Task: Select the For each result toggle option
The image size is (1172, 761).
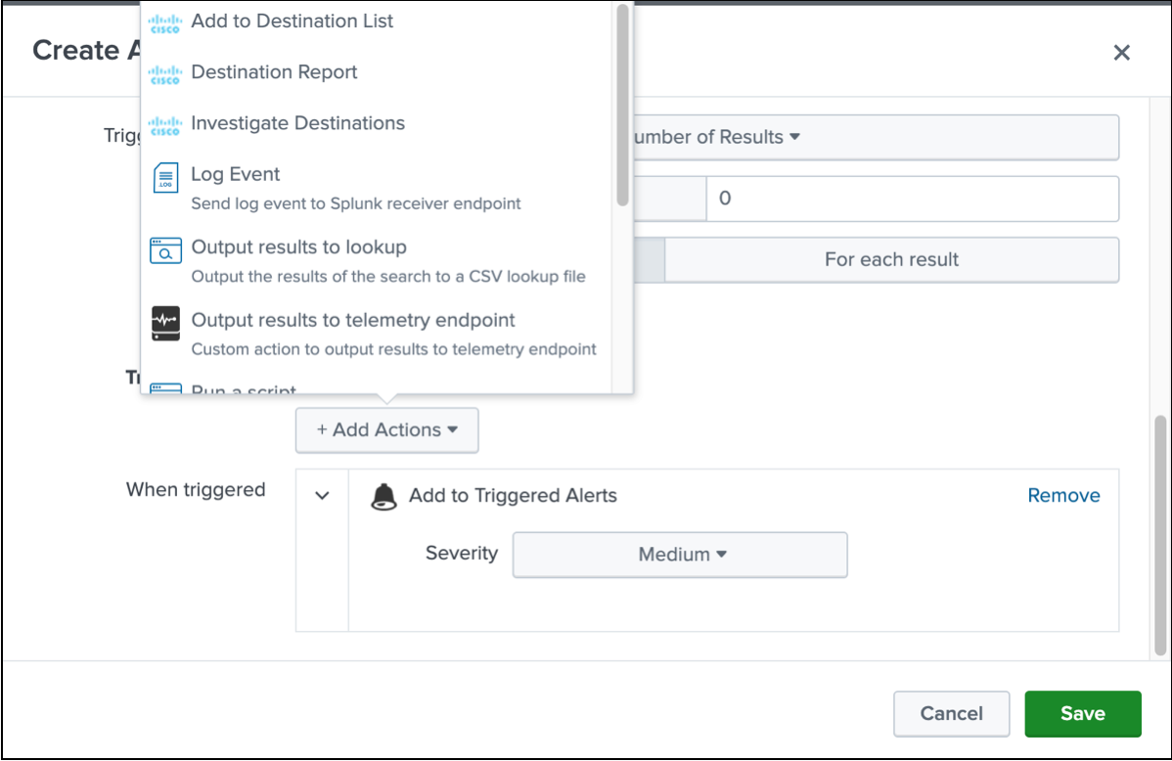Action: (x=891, y=259)
